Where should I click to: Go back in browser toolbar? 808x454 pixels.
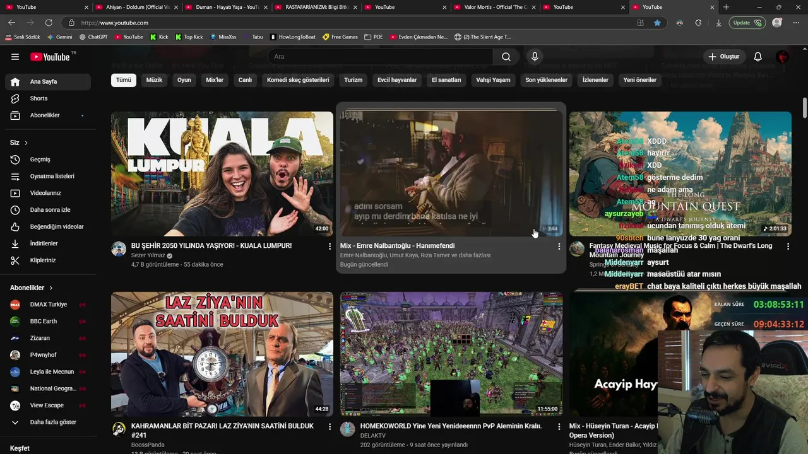tap(11, 23)
